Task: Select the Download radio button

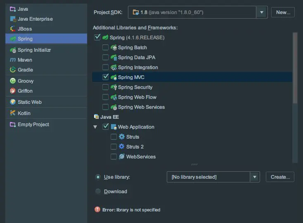Action: tap(98, 192)
